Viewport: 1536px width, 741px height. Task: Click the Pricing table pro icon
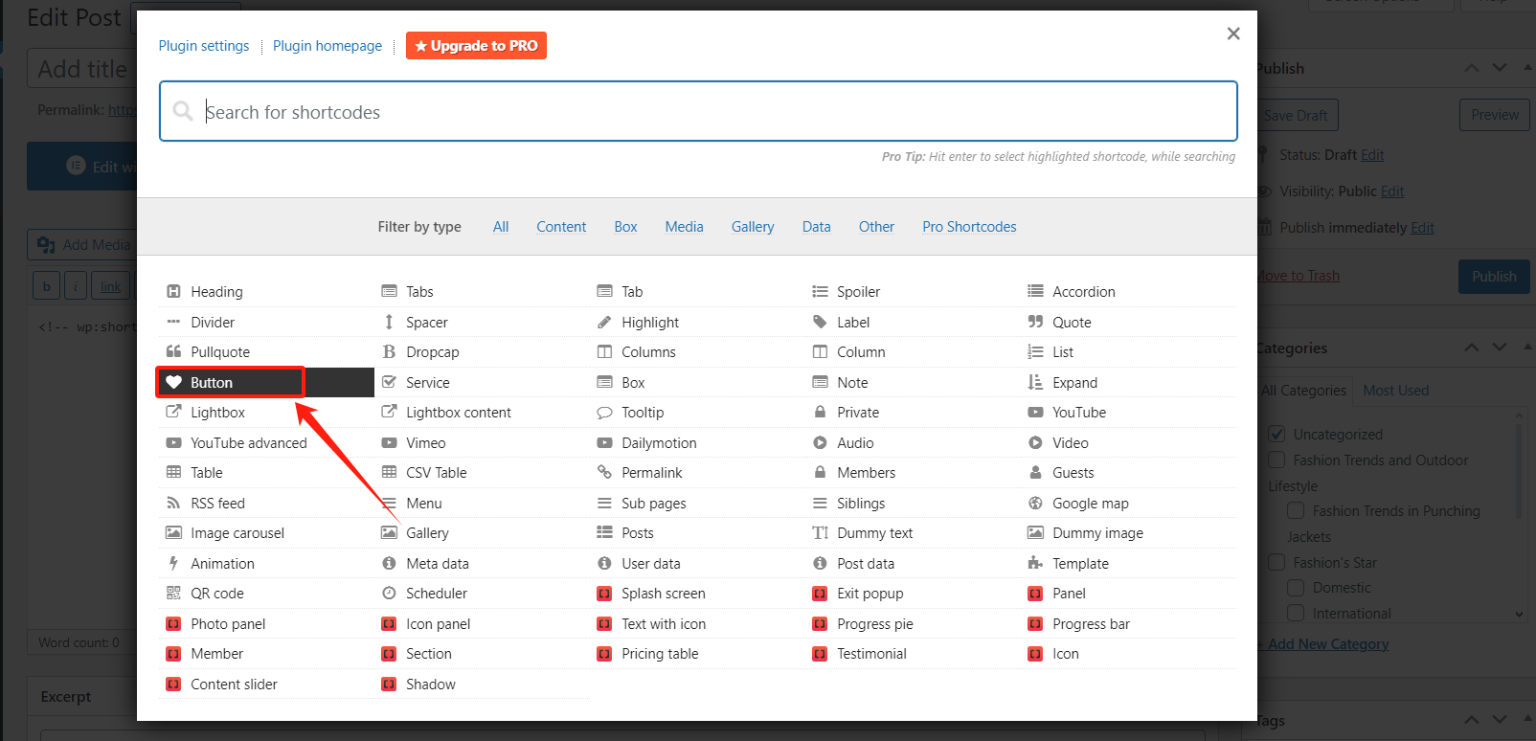pyautogui.click(x=604, y=654)
